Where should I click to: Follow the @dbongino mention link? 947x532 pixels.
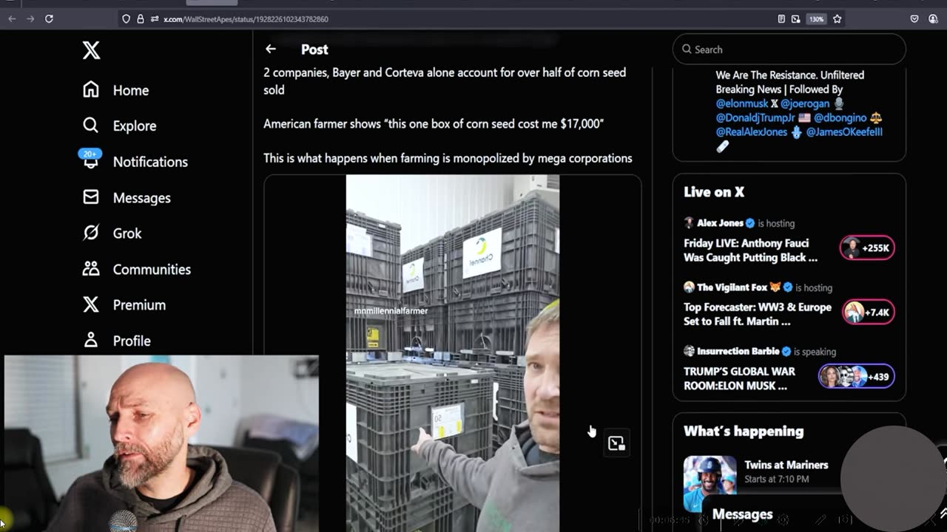pos(840,117)
